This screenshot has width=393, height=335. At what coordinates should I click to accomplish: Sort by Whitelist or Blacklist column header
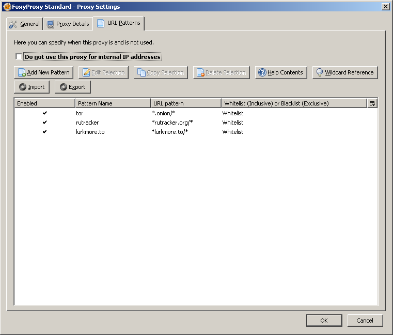[x=294, y=103]
